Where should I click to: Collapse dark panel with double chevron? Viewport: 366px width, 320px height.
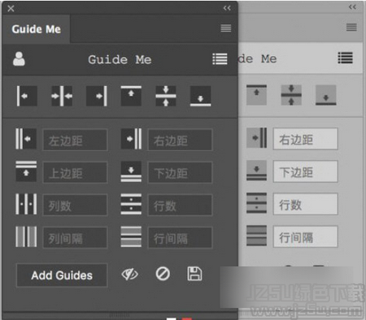(x=227, y=8)
